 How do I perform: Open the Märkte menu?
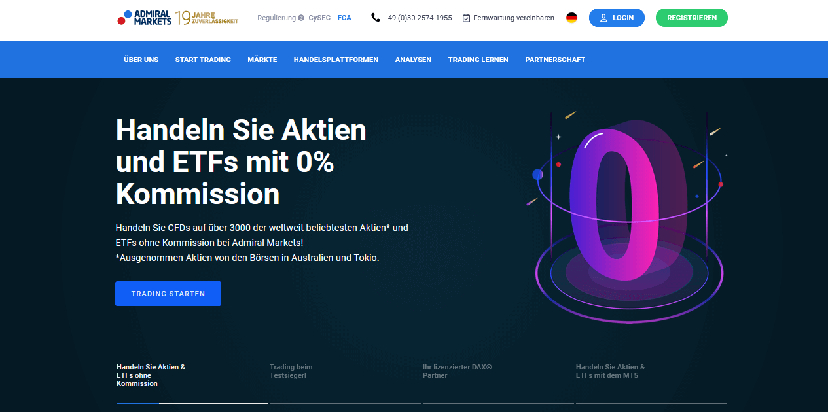(262, 60)
